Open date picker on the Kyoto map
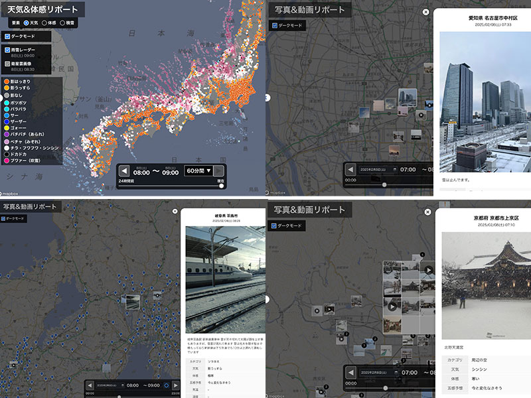 (378, 373)
